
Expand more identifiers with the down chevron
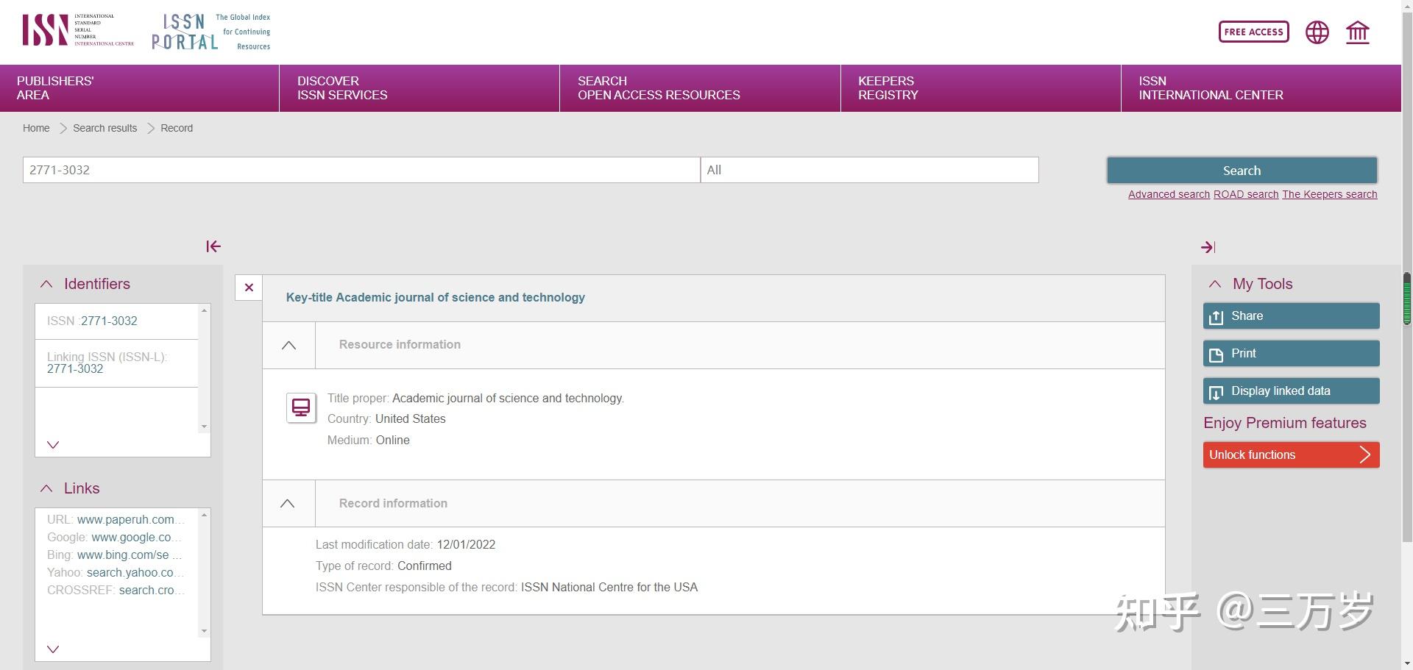pos(53,445)
